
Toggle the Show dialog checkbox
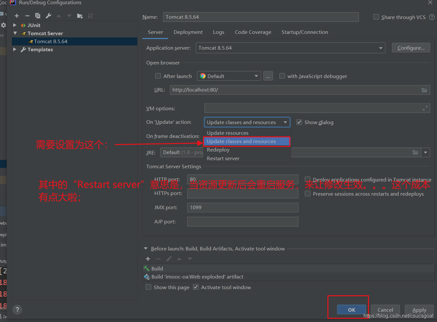[299, 122]
